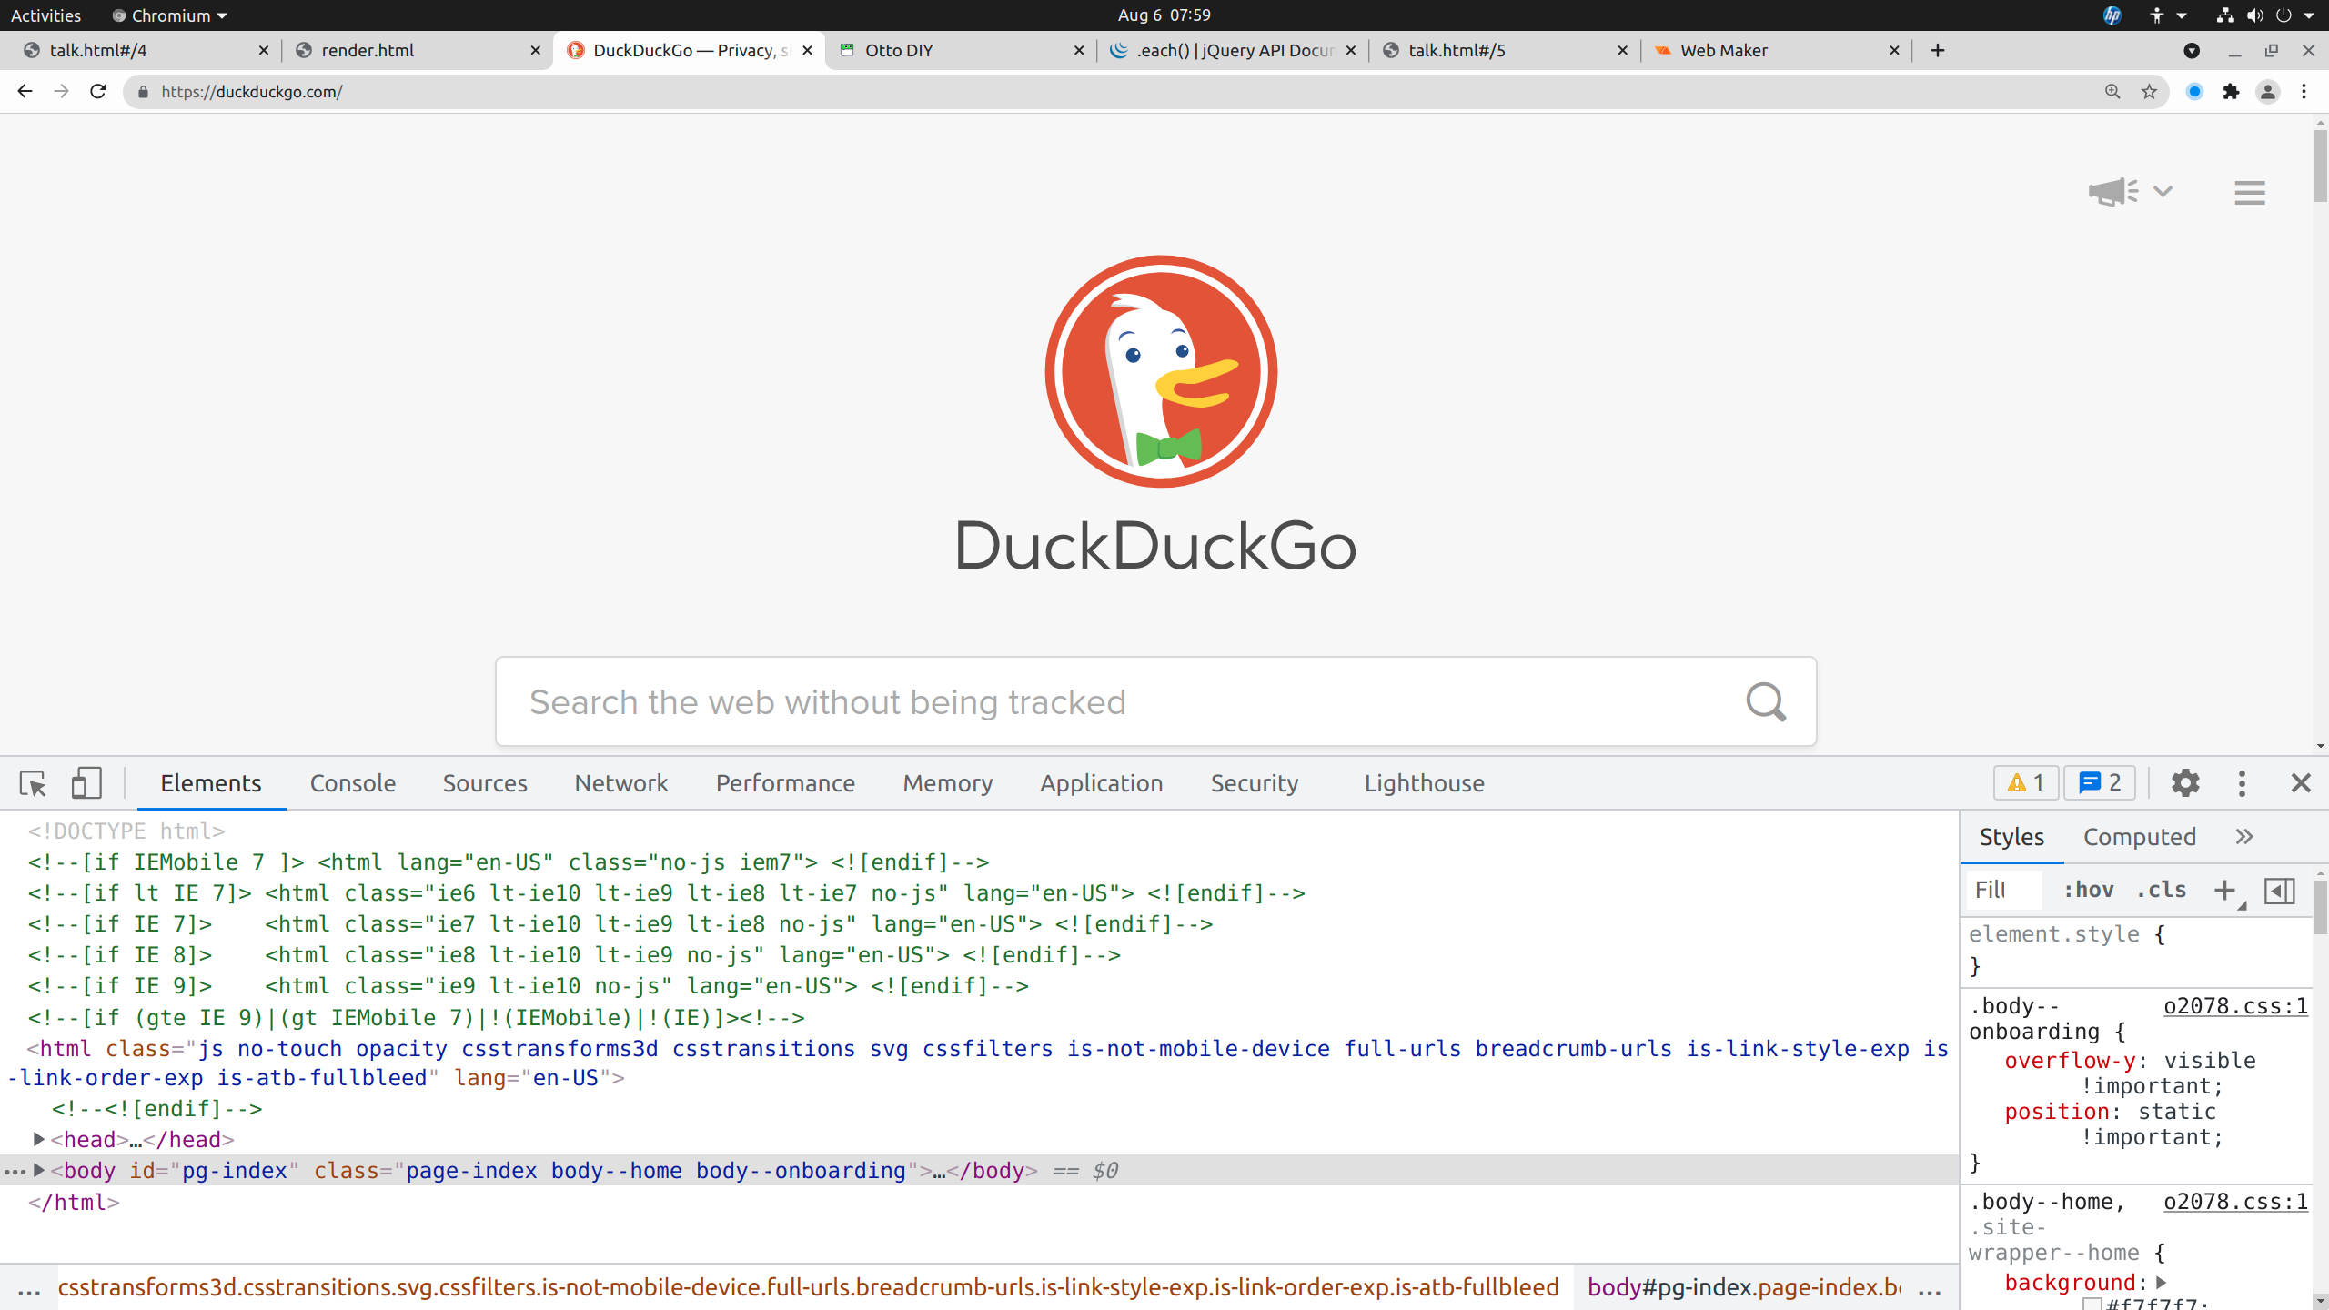Open the o2078.css:1 source link for .body--onboarding
Viewport: 2329px width, 1310px height.
tap(2235, 1006)
